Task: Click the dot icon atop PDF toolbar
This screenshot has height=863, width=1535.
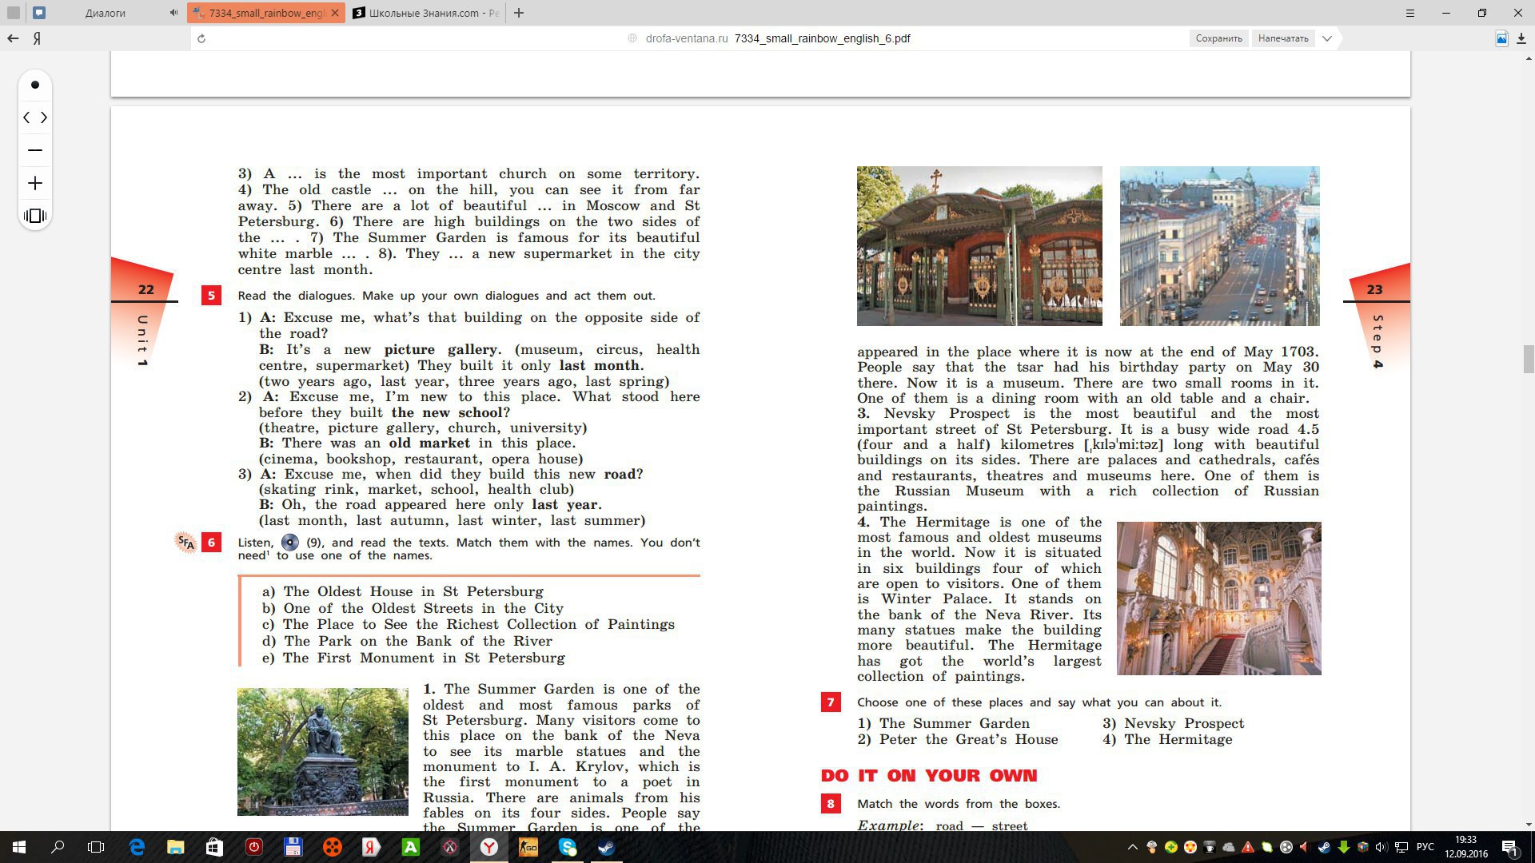Action: pyautogui.click(x=35, y=85)
